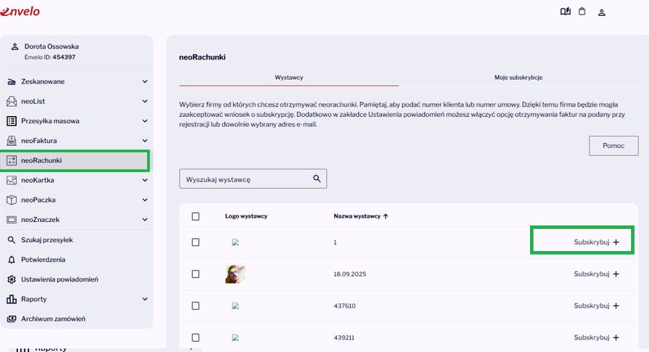Tick the select-all checkbox in table header

pos(195,216)
